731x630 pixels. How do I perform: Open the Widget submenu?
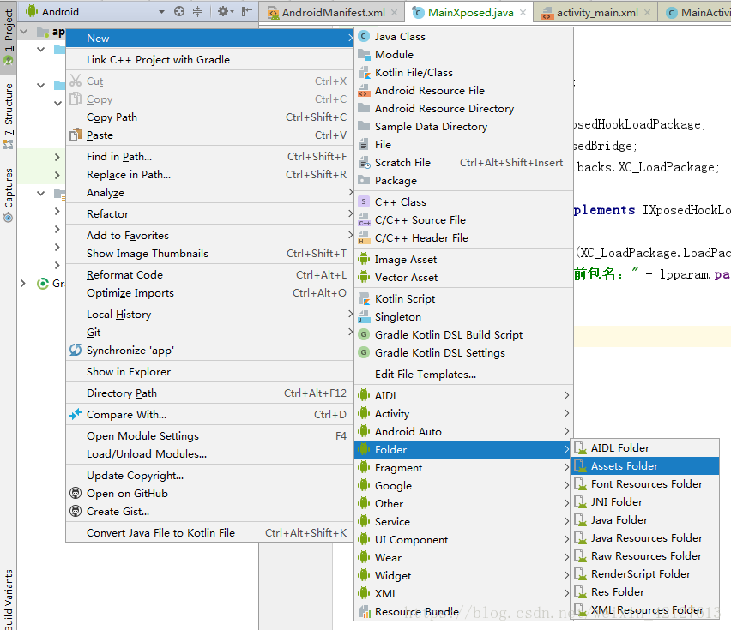(463, 575)
